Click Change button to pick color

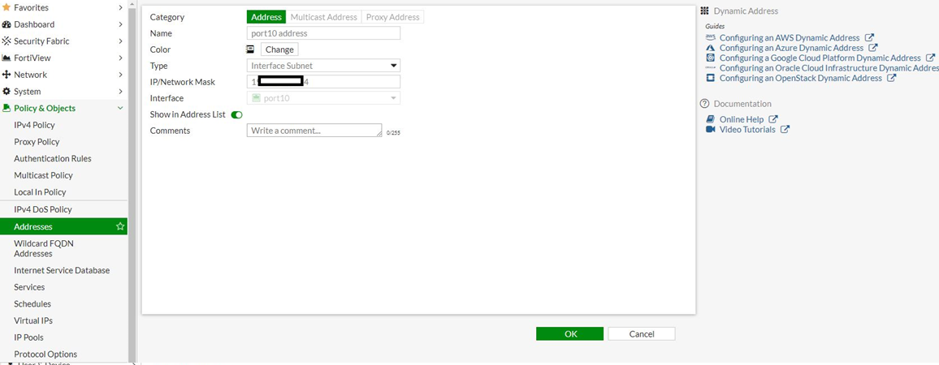279,49
